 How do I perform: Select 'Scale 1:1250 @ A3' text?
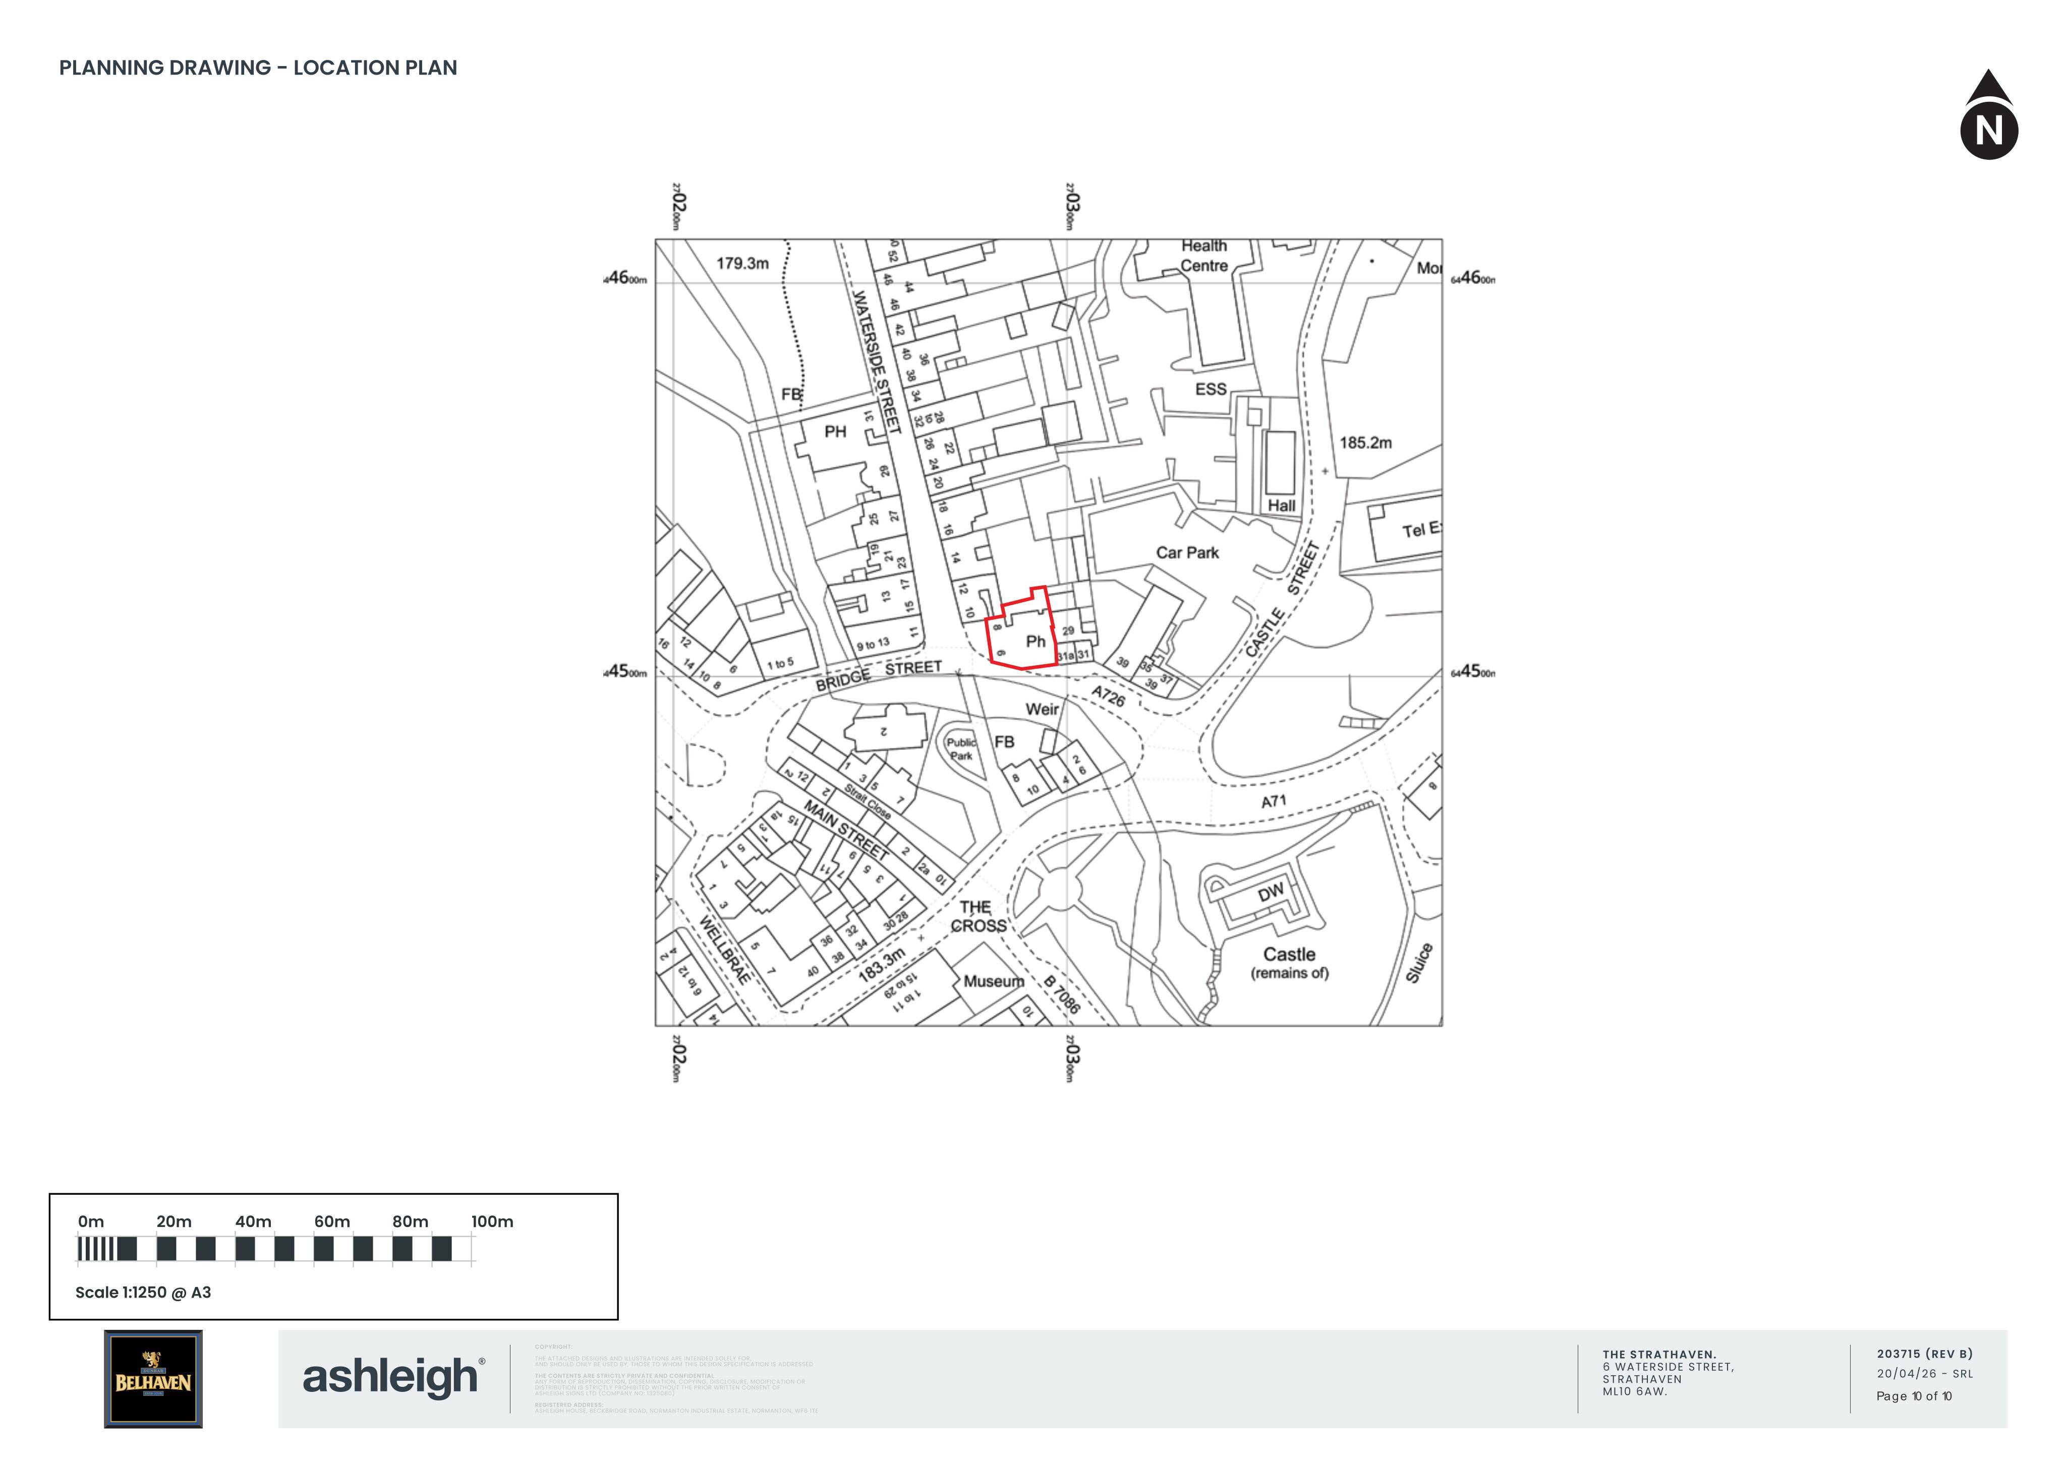click(x=143, y=1292)
